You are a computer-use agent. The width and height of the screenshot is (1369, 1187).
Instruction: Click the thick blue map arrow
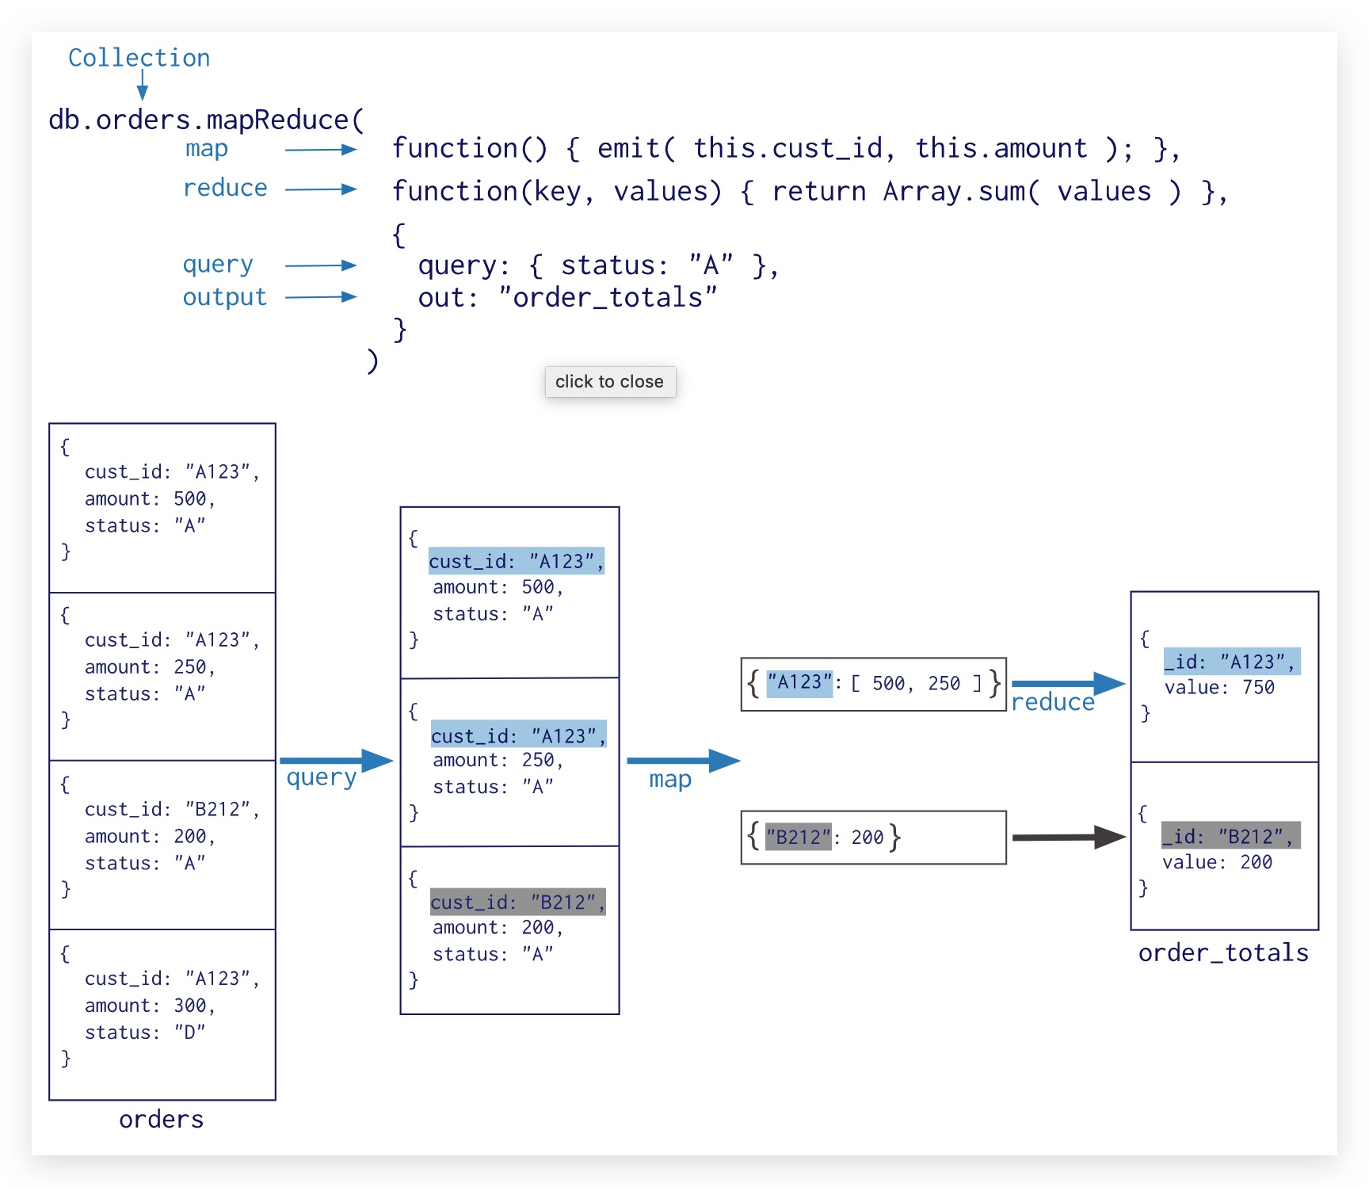coord(683,761)
